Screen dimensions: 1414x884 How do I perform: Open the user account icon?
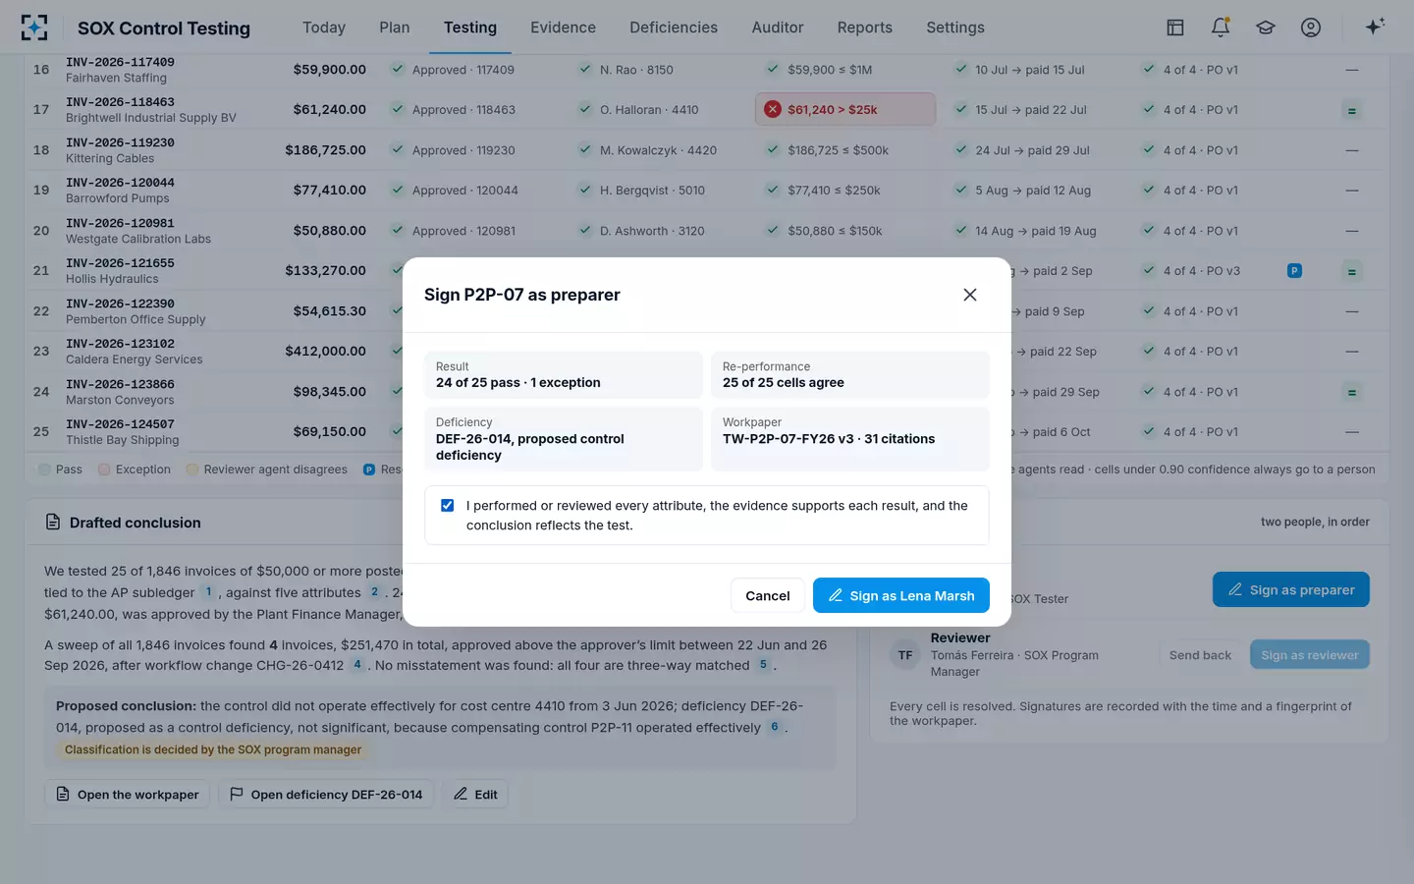tap(1311, 28)
